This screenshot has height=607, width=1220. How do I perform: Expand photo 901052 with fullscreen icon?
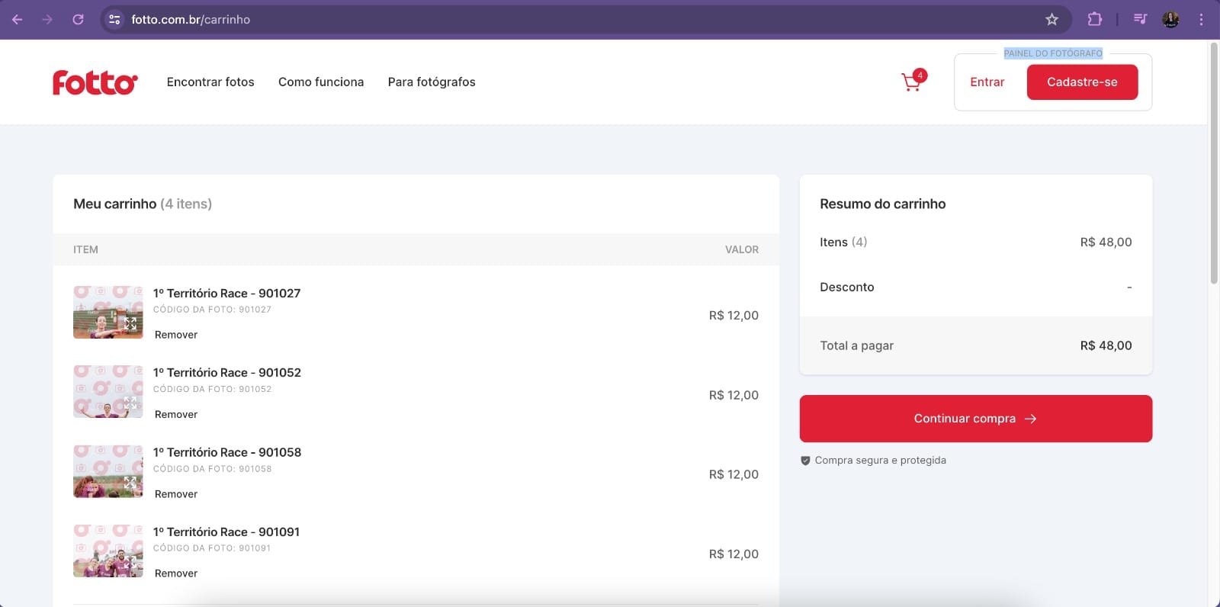(x=130, y=403)
